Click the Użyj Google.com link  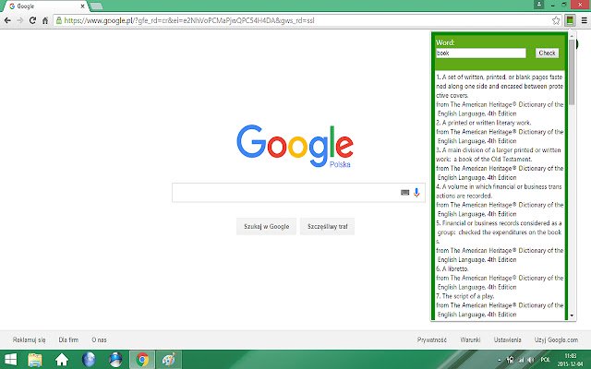[556, 339]
